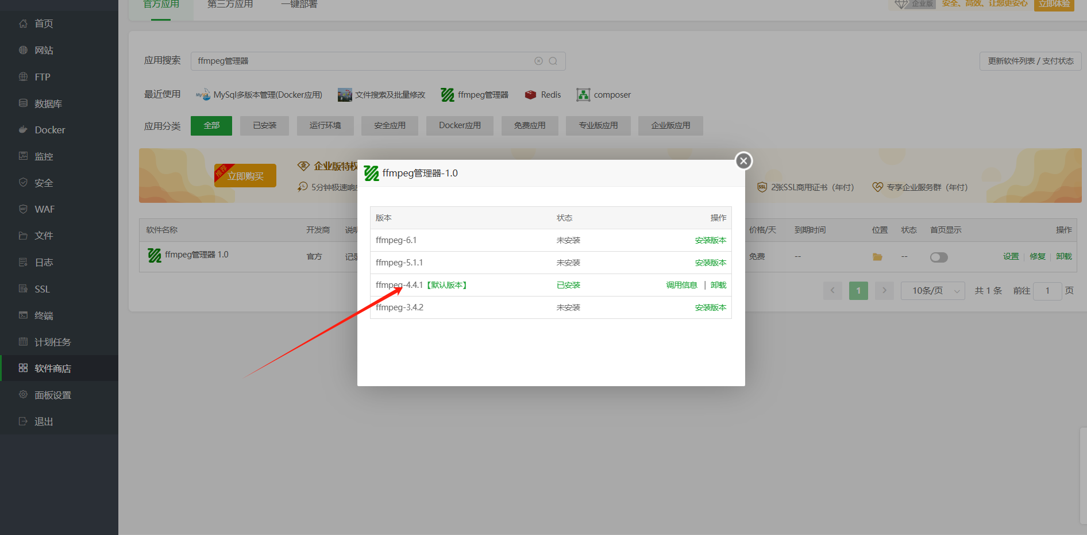Click the Redis icon in recently used
The height and width of the screenshot is (535, 1087).
pos(530,95)
